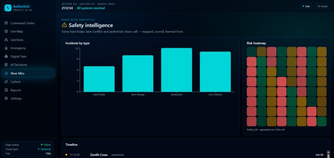Click the 'Rolling 24h' heatmap caption
Screen dimensions: 334x158
point(266,130)
